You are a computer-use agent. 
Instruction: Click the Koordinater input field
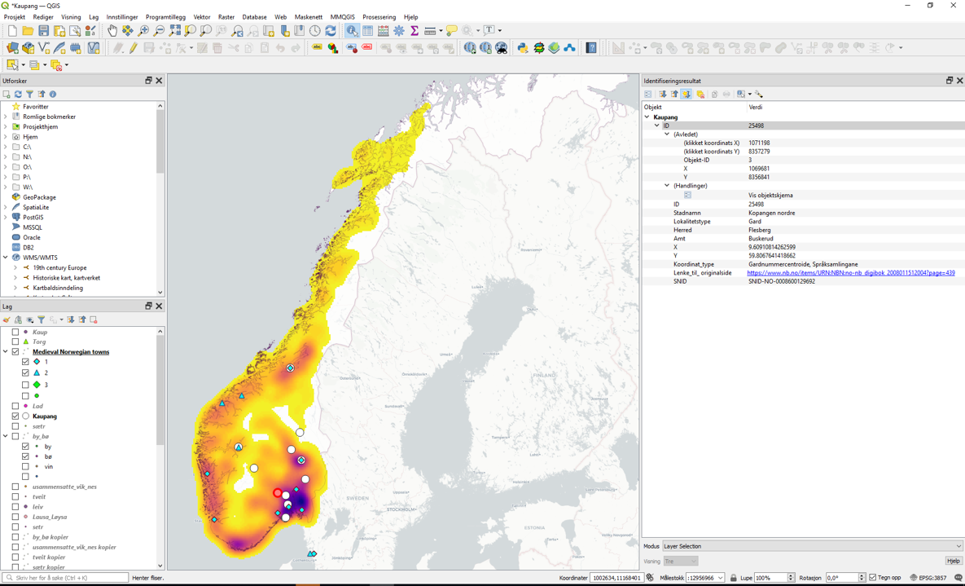[x=617, y=578]
